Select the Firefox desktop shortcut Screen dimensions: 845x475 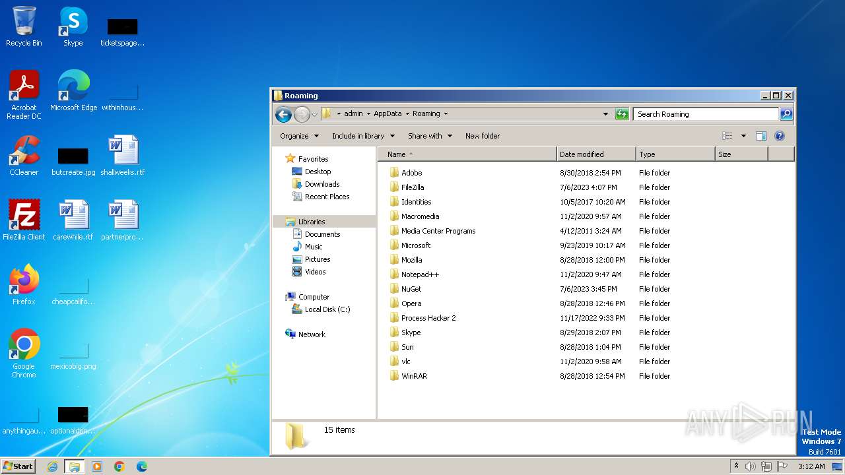coord(24,285)
